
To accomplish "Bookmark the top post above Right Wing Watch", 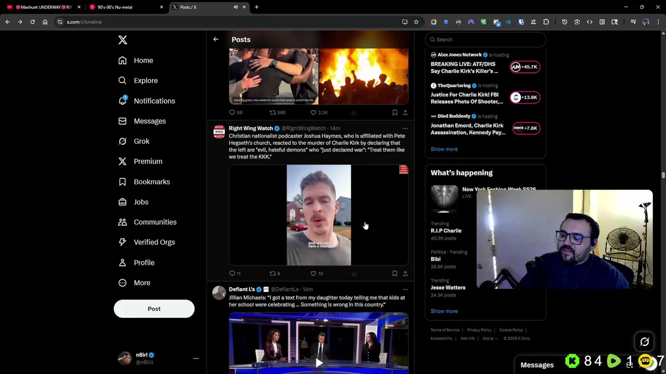I will pyautogui.click(x=395, y=112).
